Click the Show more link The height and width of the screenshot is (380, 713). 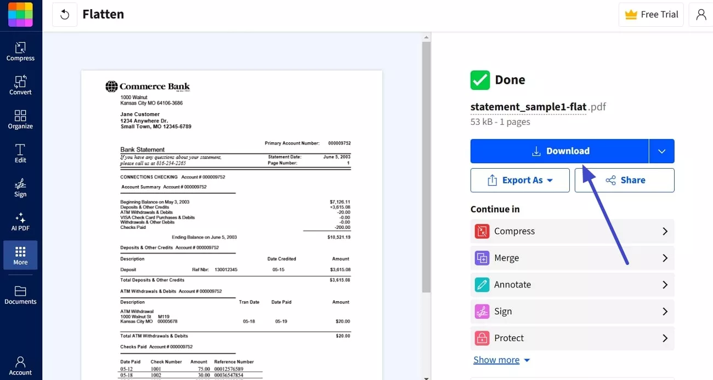tap(496, 360)
